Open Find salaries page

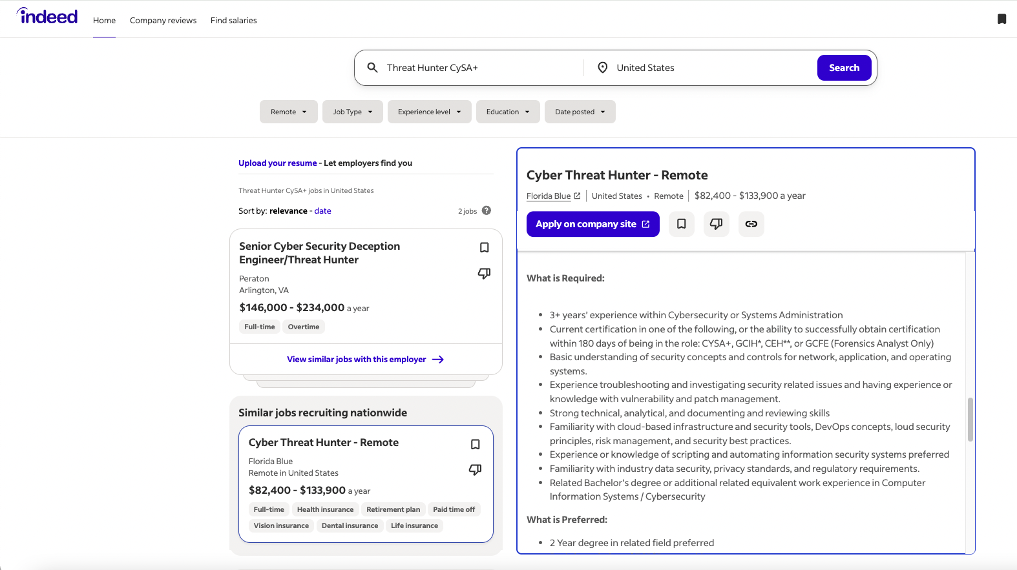coord(233,21)
